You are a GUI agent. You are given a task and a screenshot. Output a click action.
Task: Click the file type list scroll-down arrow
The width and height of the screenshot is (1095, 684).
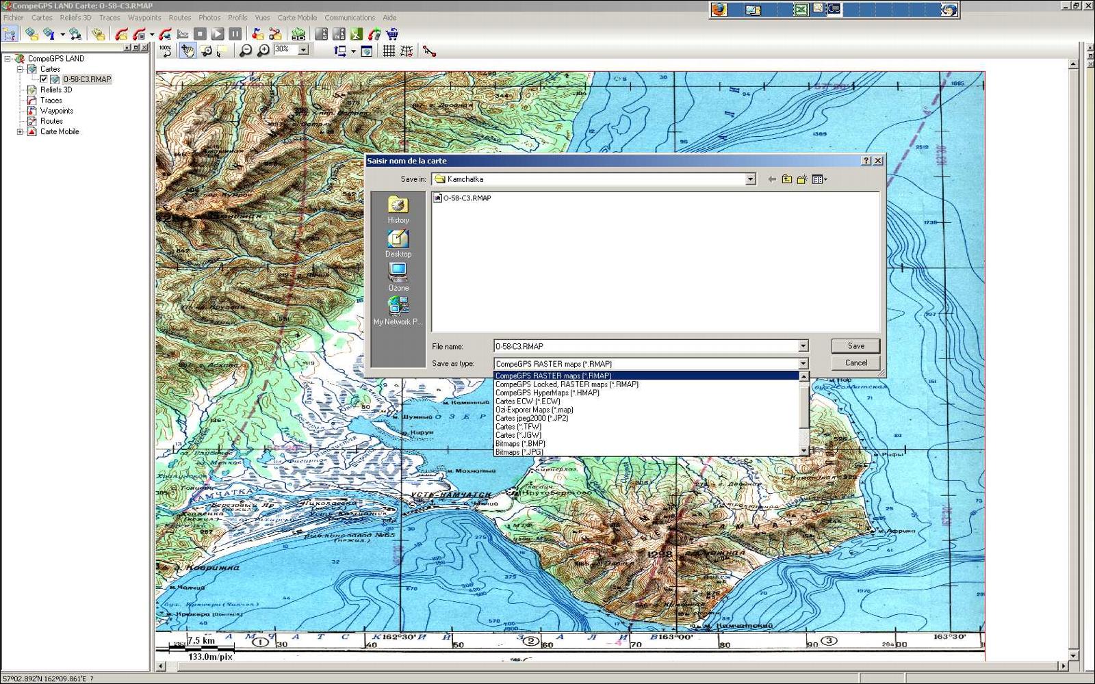[804, 451]
